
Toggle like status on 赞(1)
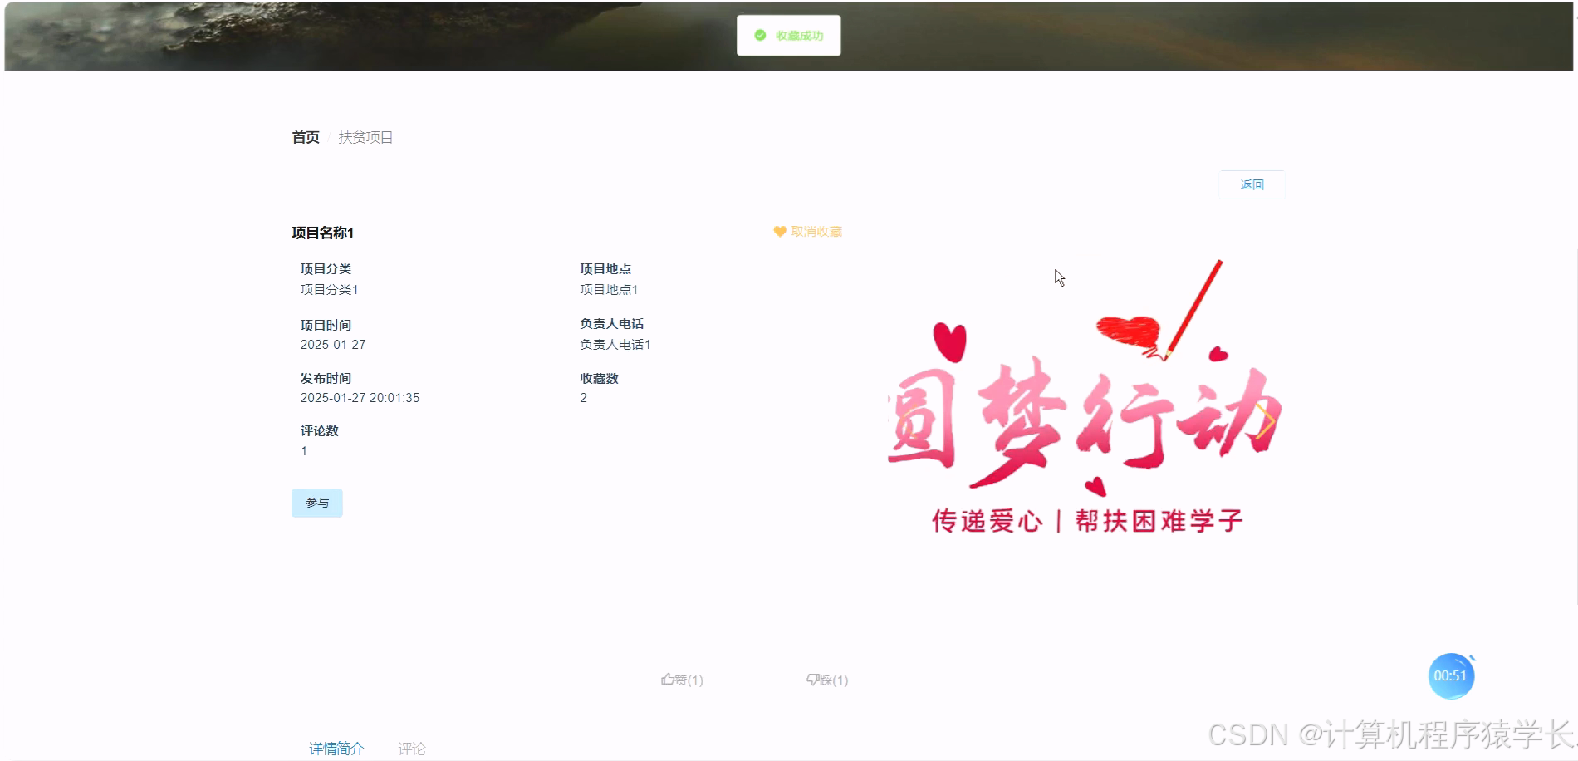tap(681, 679)
